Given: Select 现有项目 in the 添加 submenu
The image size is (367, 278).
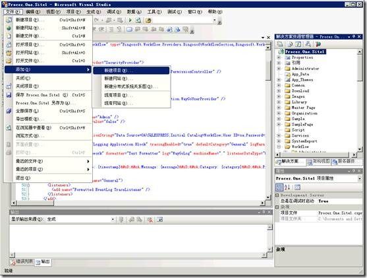Looking at the screenshot, I should 131,95.
